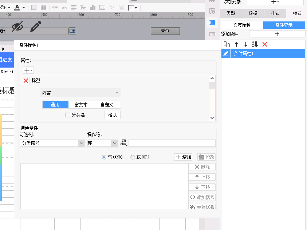Open the border style dropdown arrow
The height and width of the screenshot is (230, 307).
136,8
